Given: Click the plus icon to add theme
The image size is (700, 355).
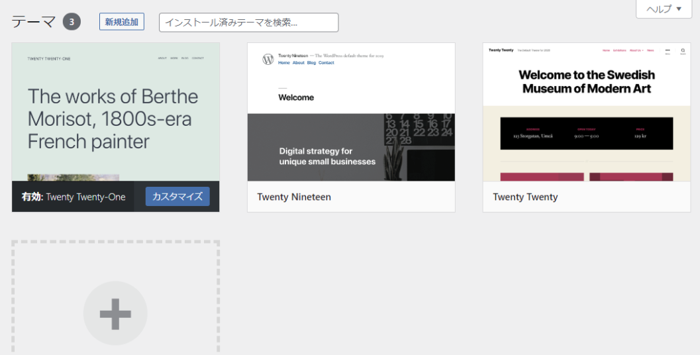Looking at the screenshot, I should (x=115, y=313).
